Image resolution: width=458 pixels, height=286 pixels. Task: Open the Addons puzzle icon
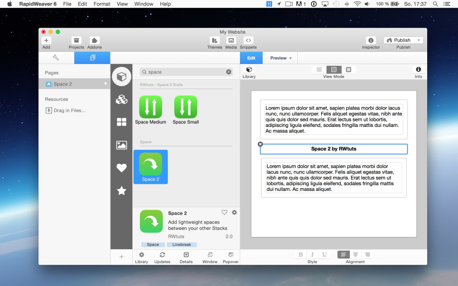click(94, 41)
